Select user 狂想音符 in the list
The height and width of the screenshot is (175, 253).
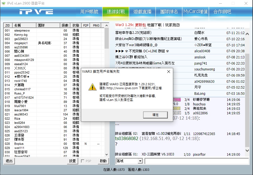tap(54, 152)
